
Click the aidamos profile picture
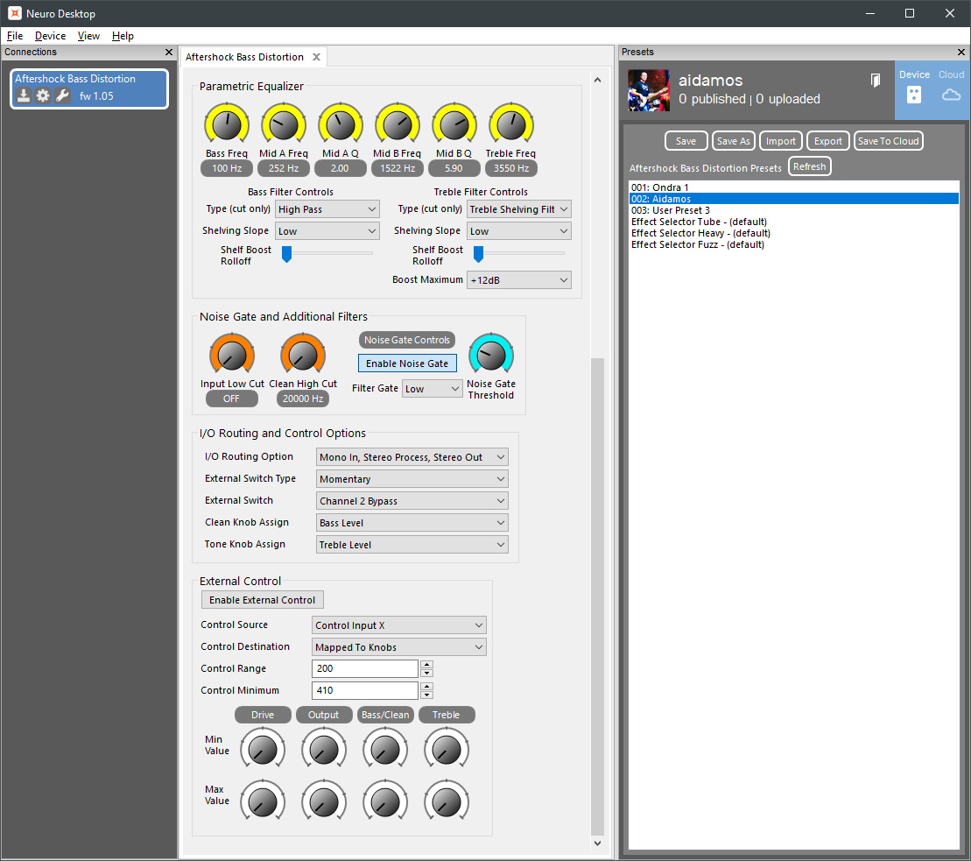click(649, 90)
